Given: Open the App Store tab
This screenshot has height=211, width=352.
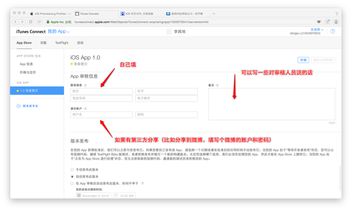Looking at the screenshot, I should click(24, 43).
